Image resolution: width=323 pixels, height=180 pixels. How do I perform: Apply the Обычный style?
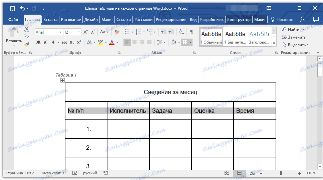click(211, 37)
